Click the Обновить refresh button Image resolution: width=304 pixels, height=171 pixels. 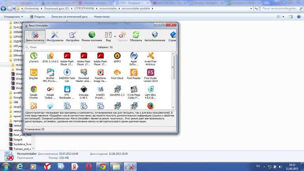click(136, 37)
